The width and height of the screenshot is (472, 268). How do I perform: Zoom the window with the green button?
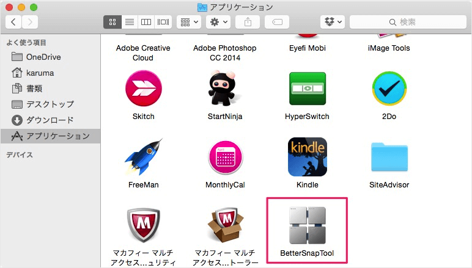click(34, 7)
